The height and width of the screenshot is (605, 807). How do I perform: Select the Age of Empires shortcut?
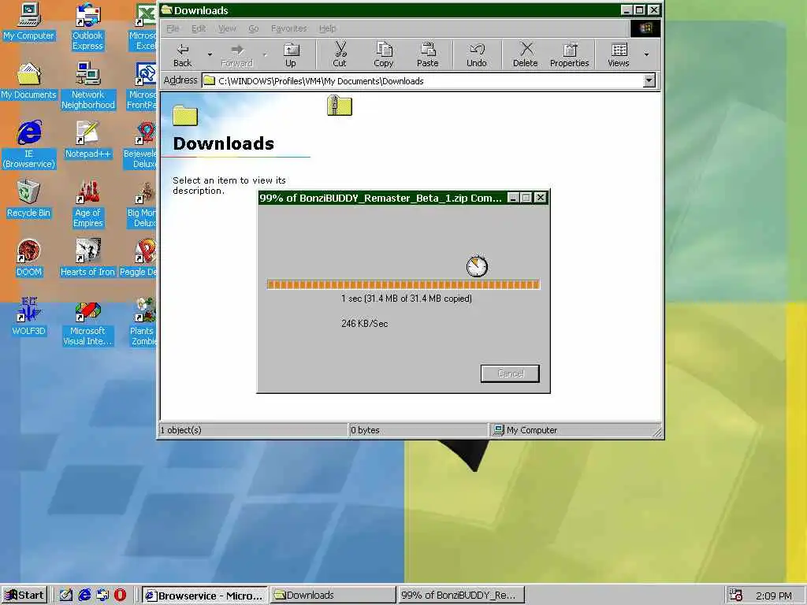pyautogui.click(x=87, y=204)
